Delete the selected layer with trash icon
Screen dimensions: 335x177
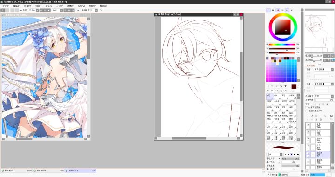point(321,120)
